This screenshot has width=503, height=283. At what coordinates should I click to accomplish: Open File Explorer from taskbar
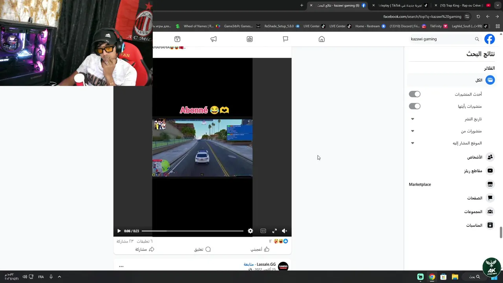455,277
